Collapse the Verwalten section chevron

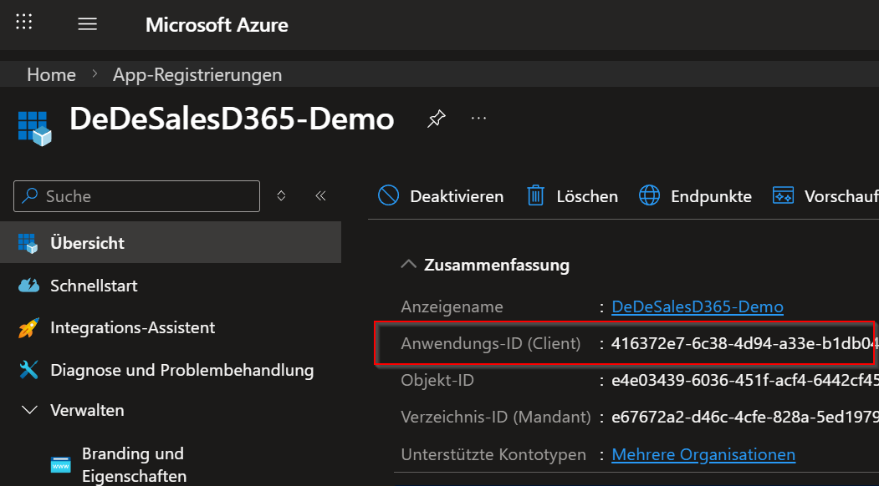click(28, 410)
